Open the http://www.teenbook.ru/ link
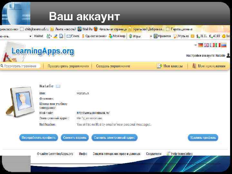 coord(93,113)
